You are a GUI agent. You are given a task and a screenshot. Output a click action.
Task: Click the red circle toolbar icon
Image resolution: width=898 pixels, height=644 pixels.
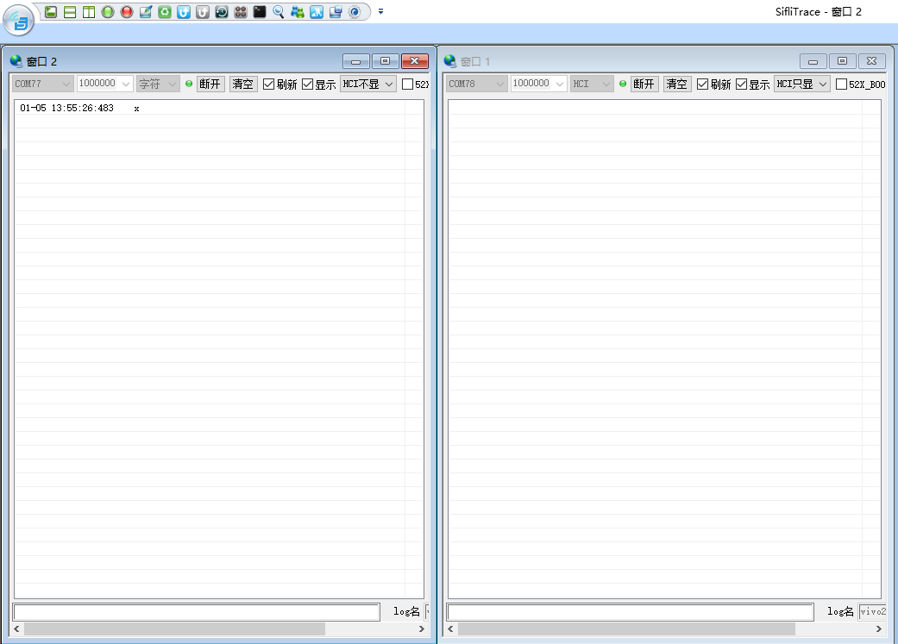click(127, 12)
